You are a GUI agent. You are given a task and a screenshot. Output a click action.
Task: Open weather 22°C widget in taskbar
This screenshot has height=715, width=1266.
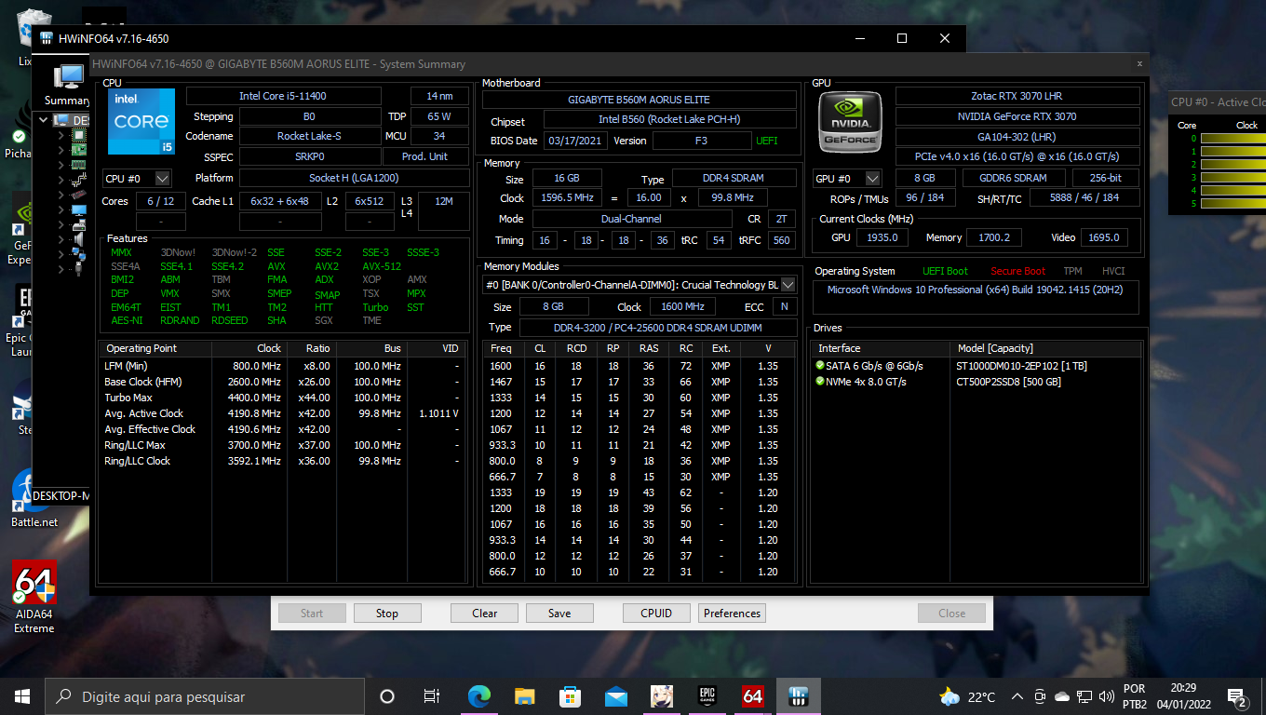pyautogui.click(x=968, y=696)
